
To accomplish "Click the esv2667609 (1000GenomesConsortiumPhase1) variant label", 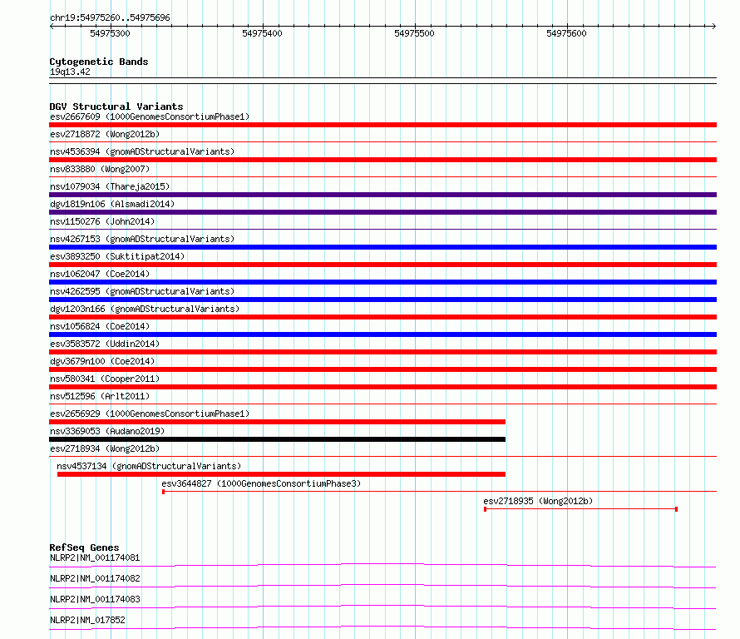I will [150, 116].
